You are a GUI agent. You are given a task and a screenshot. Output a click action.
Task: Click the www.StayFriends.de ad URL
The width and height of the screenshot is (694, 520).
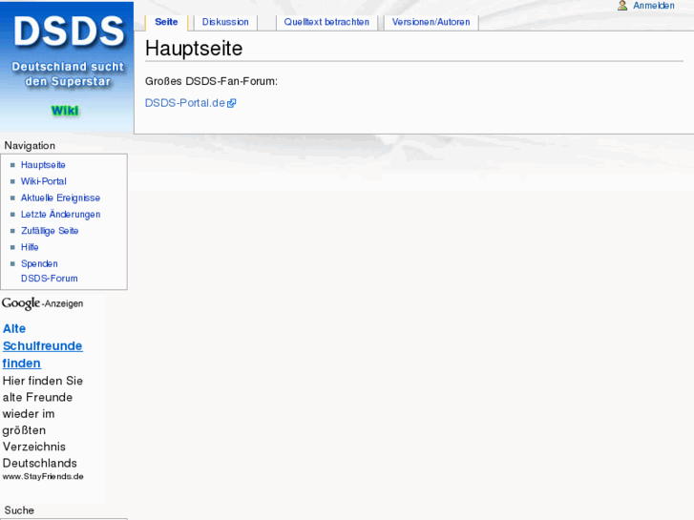pos(43,477)
